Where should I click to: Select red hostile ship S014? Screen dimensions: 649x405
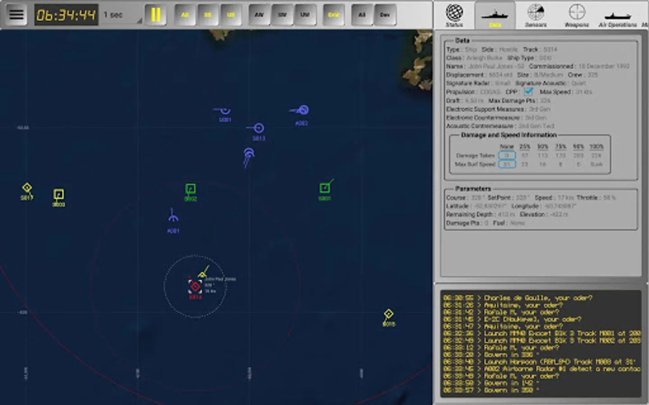(195, 286)
